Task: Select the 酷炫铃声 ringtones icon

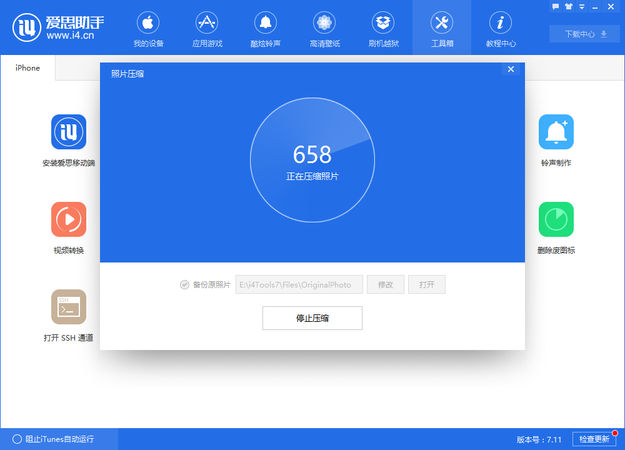Action: pos(266,28)
